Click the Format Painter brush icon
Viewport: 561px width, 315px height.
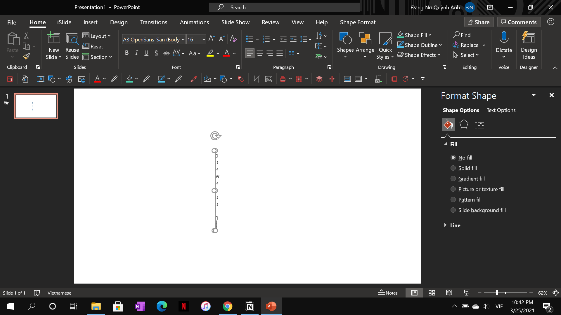(26, 56)
